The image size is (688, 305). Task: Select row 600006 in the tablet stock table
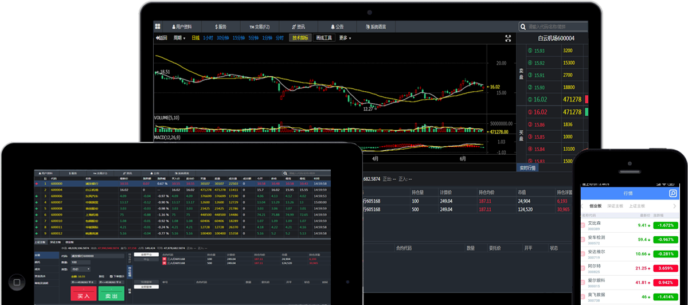point(182,195)
